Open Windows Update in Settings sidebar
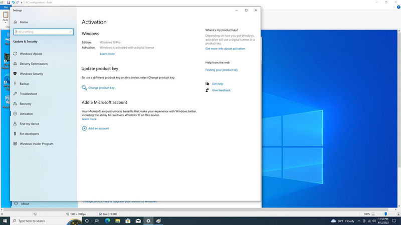The image size is (401, 225). pyautogui.click(x=31, y=54)
